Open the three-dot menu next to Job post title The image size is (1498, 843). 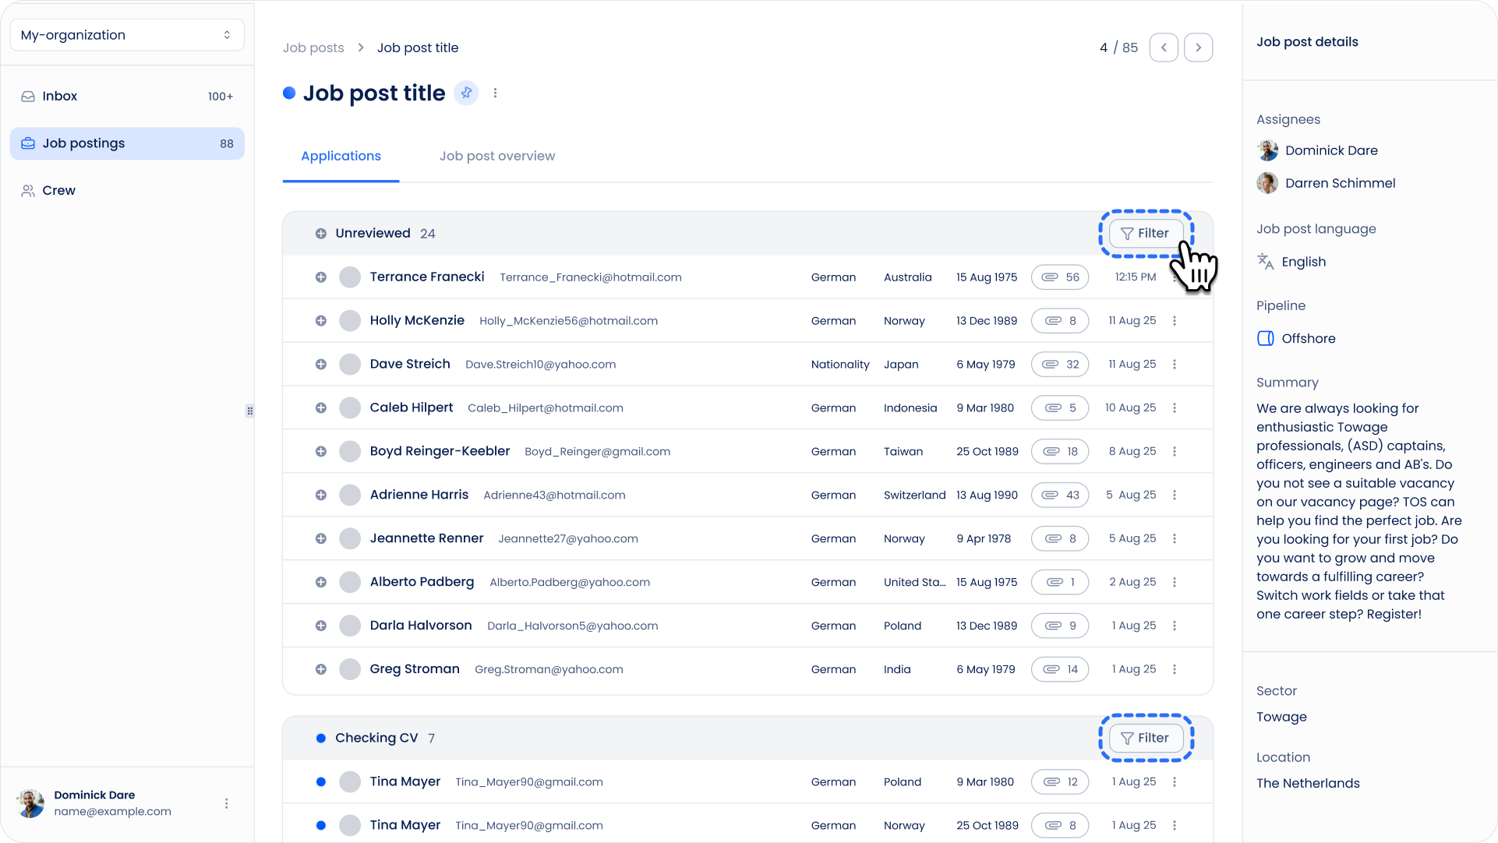click(495, 93)
